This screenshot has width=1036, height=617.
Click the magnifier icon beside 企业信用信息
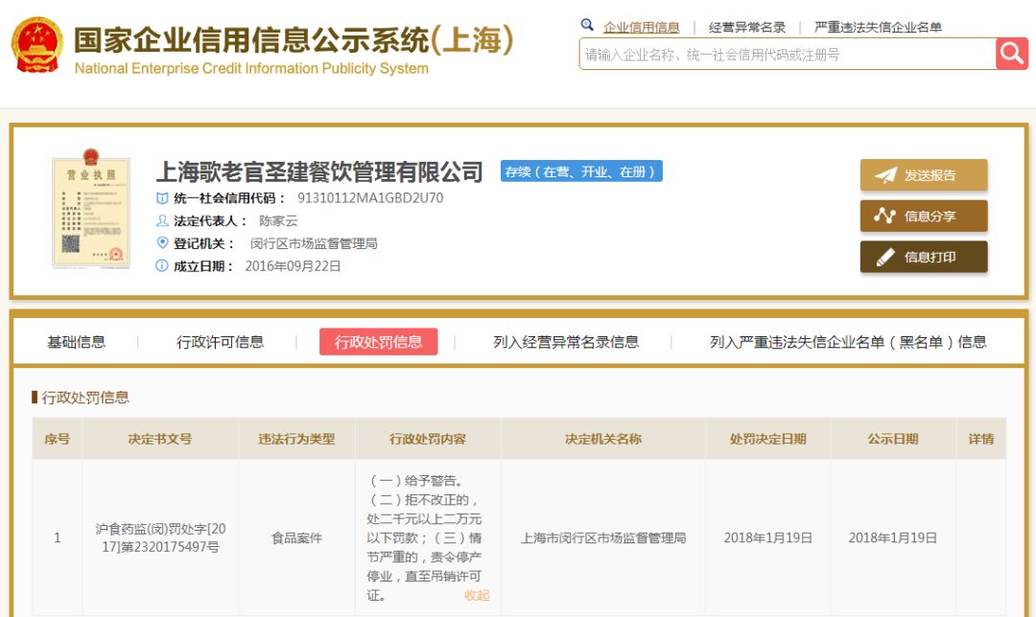point(587,25)
